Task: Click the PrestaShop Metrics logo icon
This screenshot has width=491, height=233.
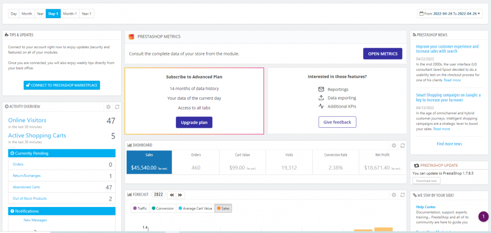Action: (x=132, y=37)
